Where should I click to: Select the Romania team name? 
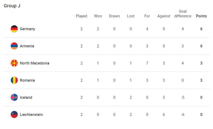(x=27, y=80)
